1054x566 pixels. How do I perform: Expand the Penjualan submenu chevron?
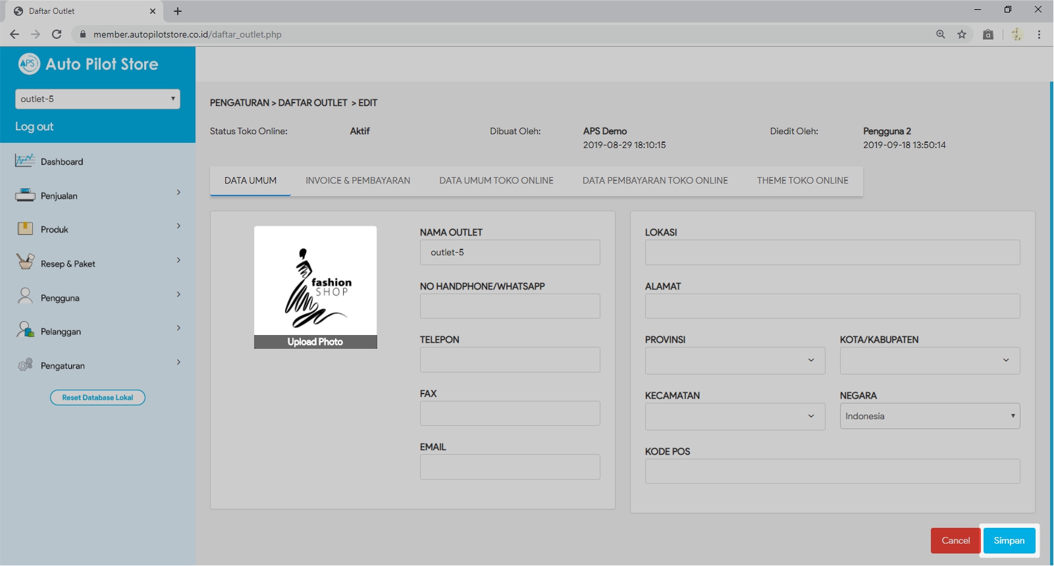(178, 193)
